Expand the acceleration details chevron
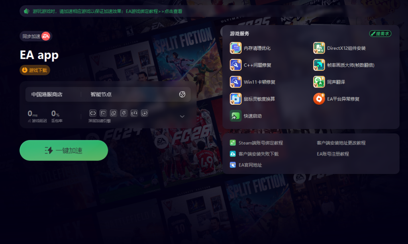 pyautogui.click(x=182, y=116)
